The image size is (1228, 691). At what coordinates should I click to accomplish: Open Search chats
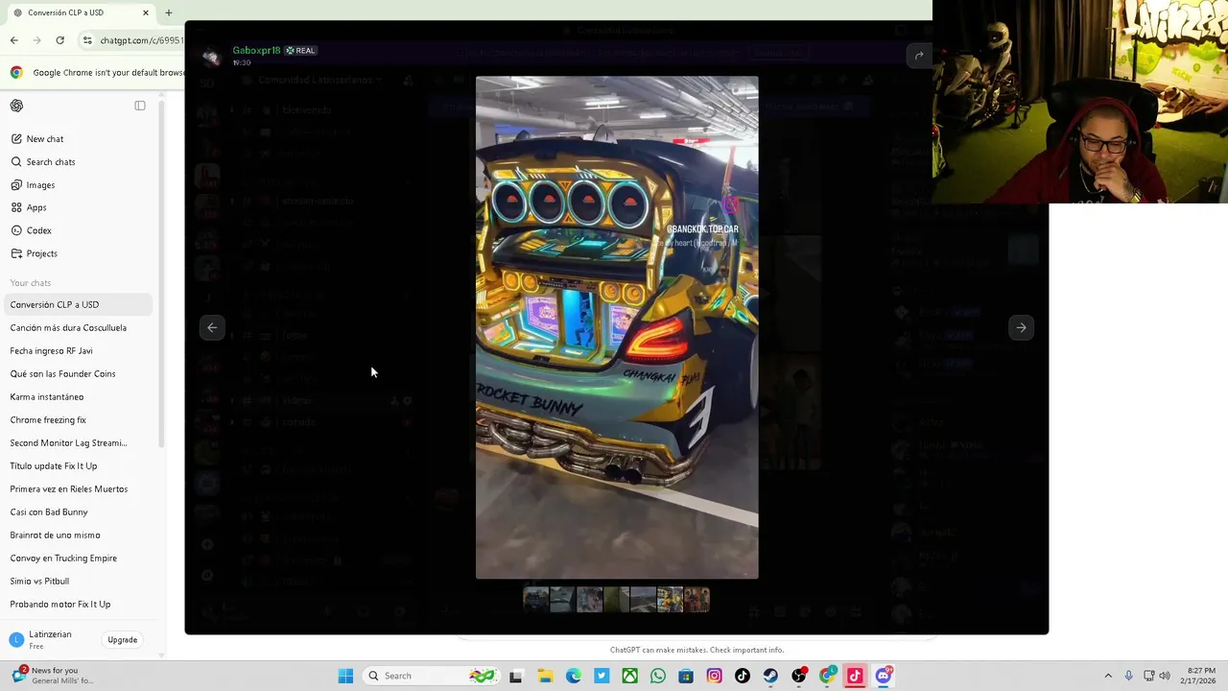pyautogui.click(x=51, y=162)
